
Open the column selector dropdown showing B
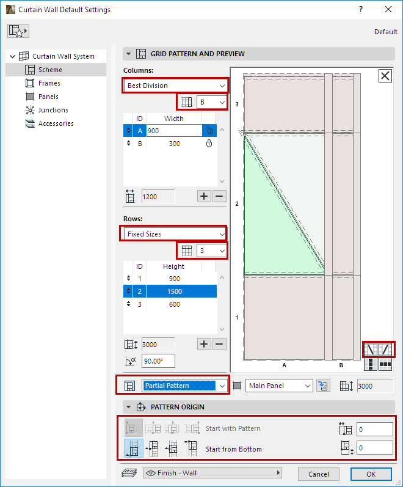click(x=211, y=102)
